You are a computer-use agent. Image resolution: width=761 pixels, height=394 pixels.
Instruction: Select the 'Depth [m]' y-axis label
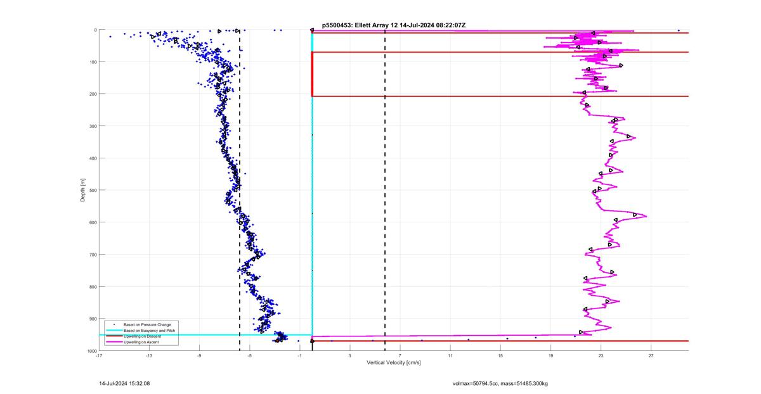pos(82,190)
